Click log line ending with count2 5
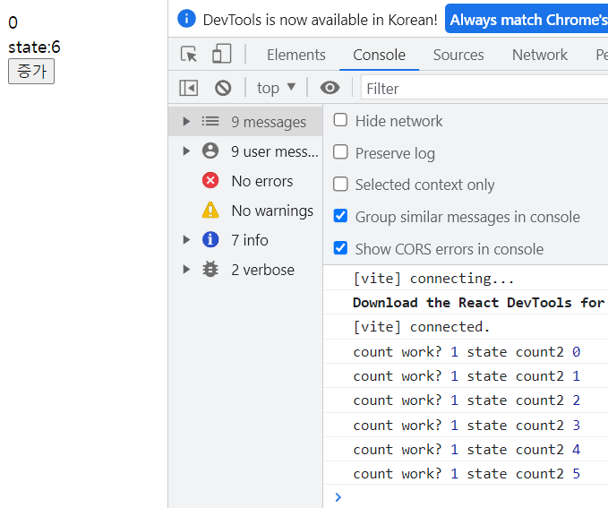This screenshot has height=508, width=608. pos(466,473)
